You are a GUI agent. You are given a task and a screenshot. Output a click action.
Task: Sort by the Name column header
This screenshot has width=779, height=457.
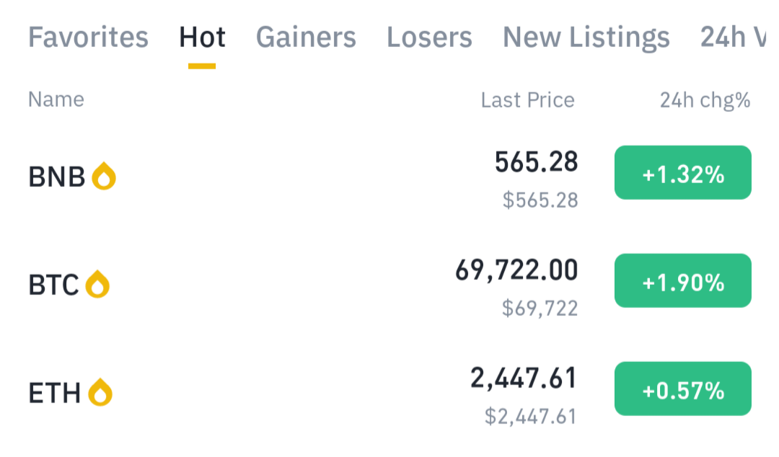pos(56,99)
